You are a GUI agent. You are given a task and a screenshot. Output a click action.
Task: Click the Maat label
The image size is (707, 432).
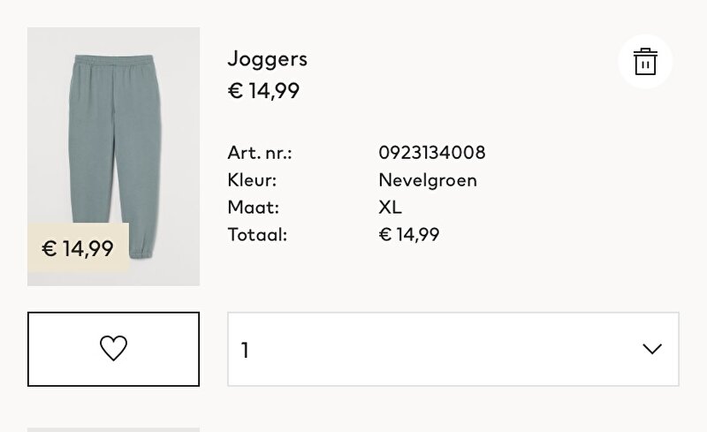[x=254, y=208]
